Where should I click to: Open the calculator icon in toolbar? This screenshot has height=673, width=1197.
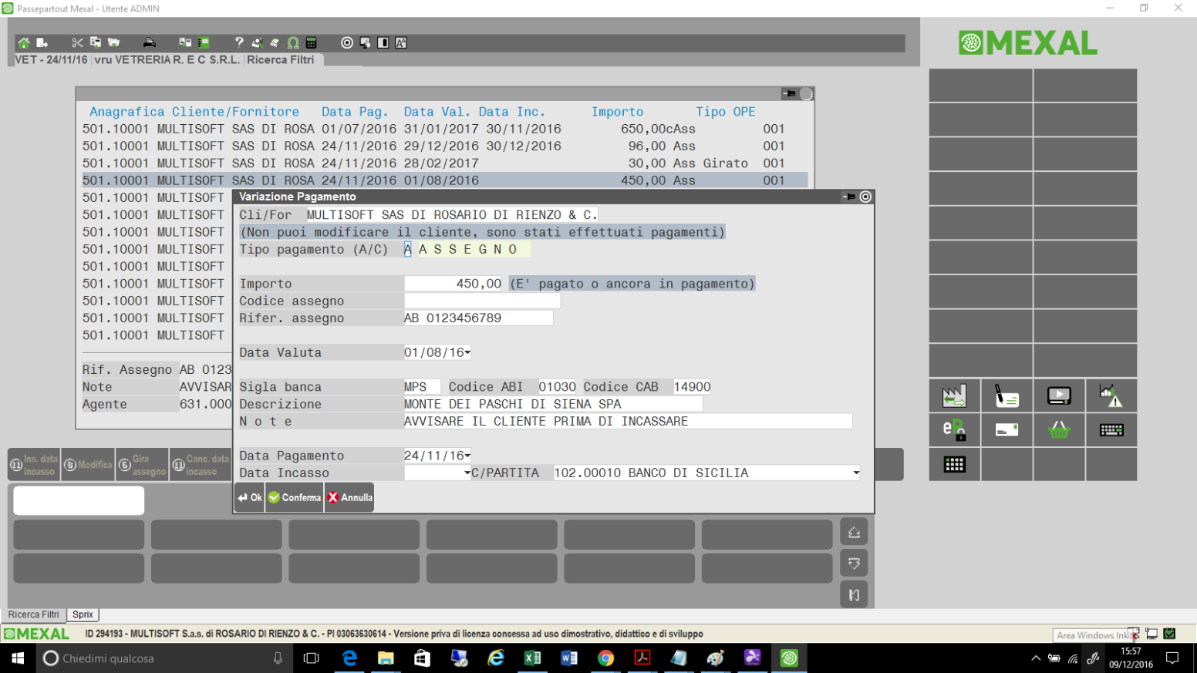point(312,43)
